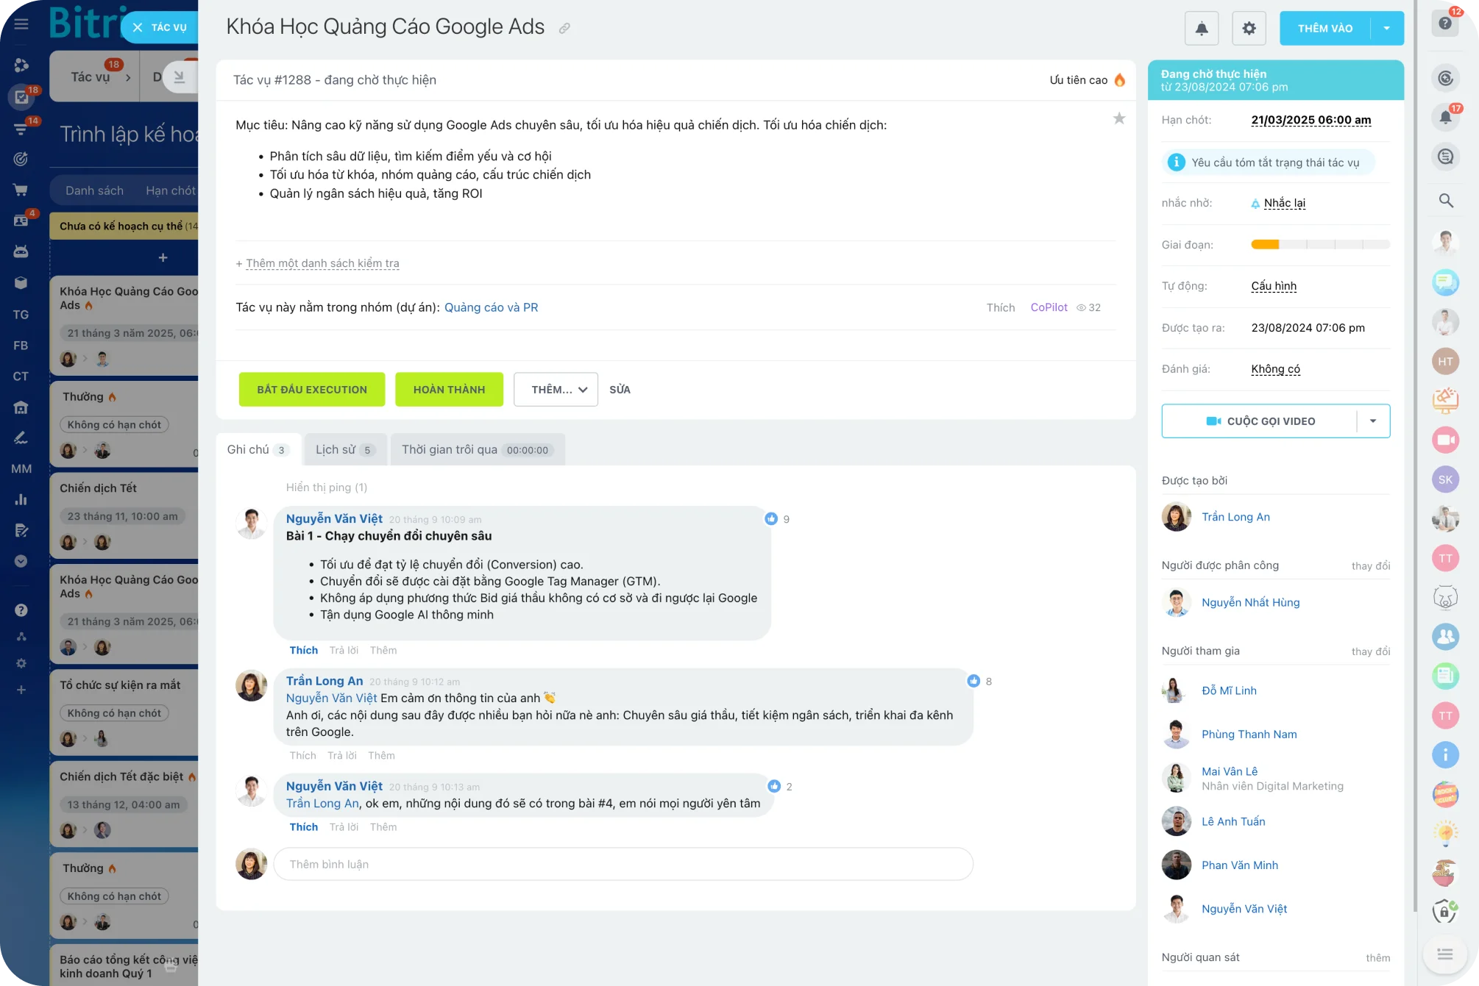Open the blue people-group icon in right rail
The height and width of the screenshot is (986, 1479).
pyautogui.click(x=1445, y=636)
